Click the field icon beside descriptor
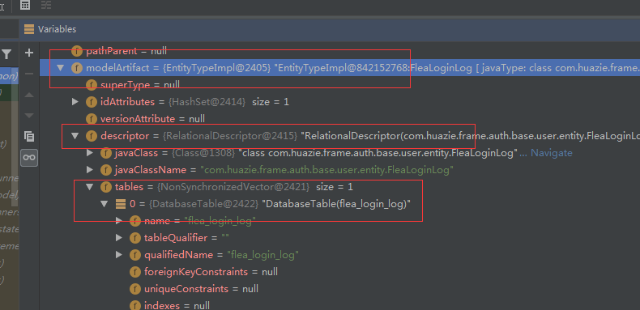This screenshot has height=310, width=640. coord(91,136)
